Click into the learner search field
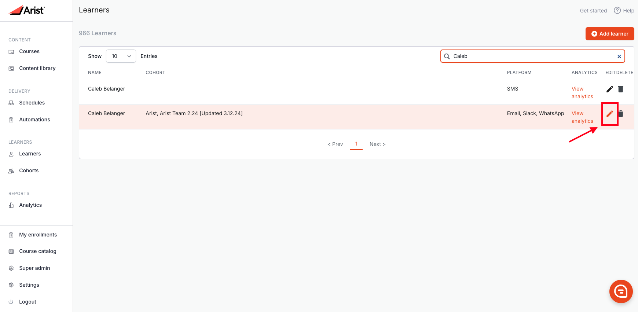The height and width of the screenshot is (312, 638). pyautogui.click(x=533, y=56)
